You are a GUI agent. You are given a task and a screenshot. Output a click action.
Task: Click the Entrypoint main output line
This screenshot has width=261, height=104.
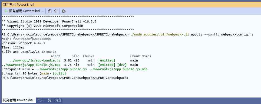pos(74,69)
